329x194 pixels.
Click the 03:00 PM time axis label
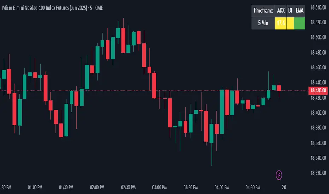click(x=158, y=187)
